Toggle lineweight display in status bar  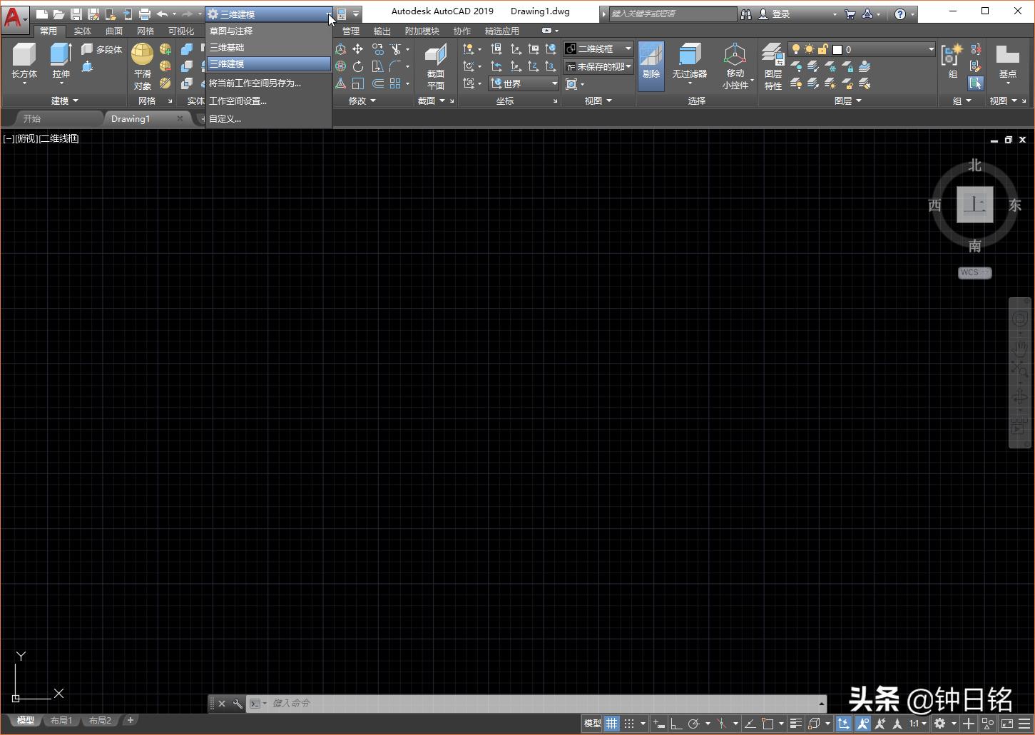point(796,724)
